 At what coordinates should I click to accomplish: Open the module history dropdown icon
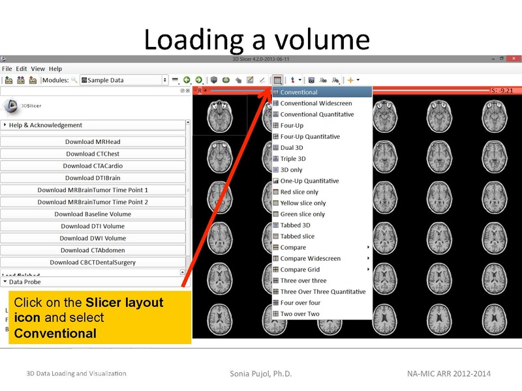pos(175,80)
